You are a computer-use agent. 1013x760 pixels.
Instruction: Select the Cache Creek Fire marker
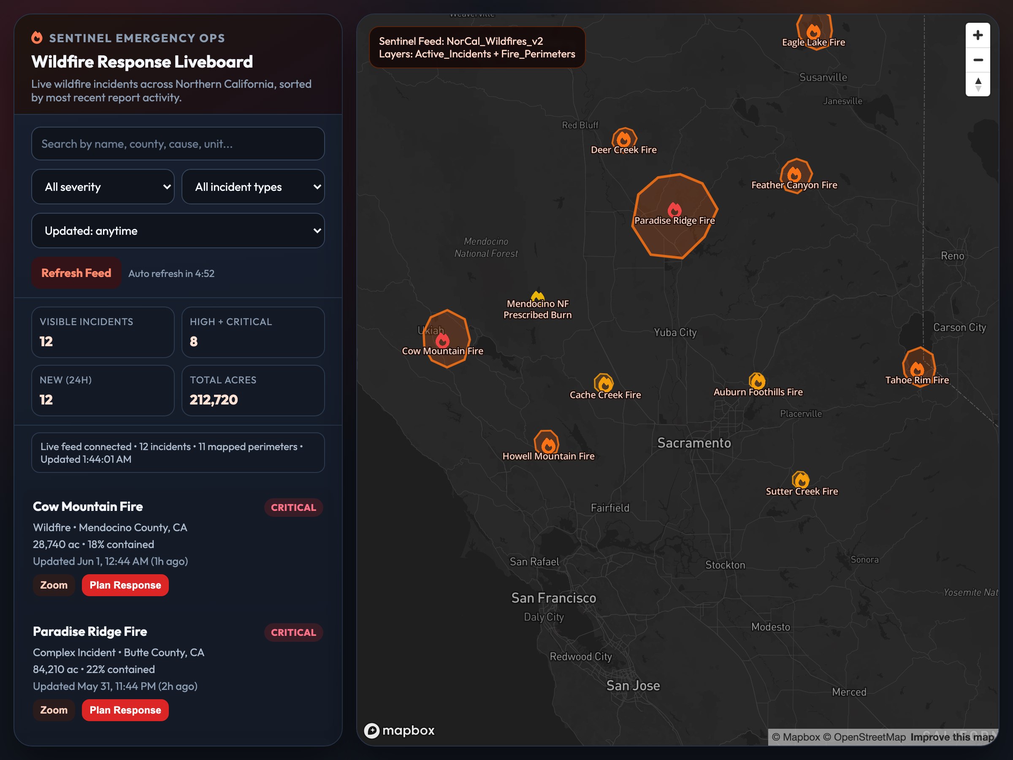604,383
